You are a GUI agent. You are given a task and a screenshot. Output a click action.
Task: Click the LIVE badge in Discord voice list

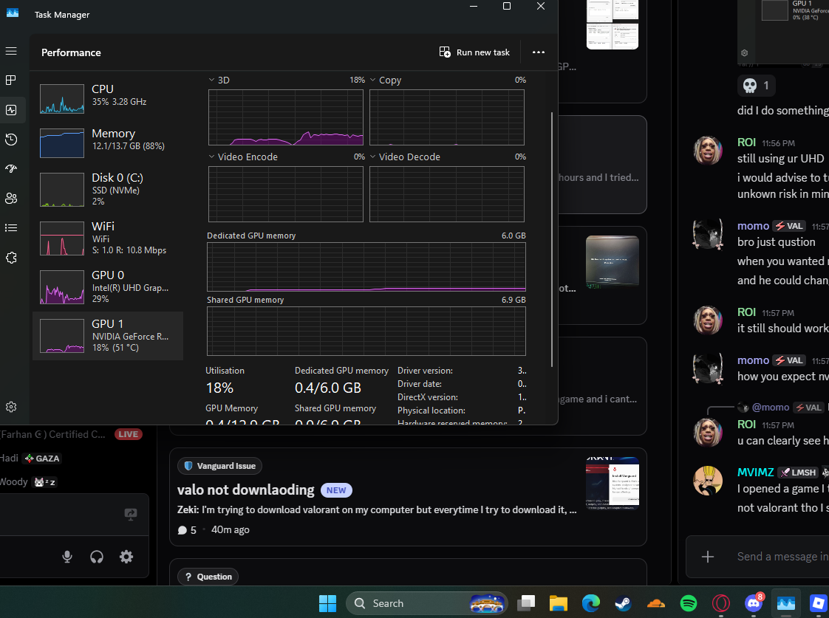click(128, 434)
